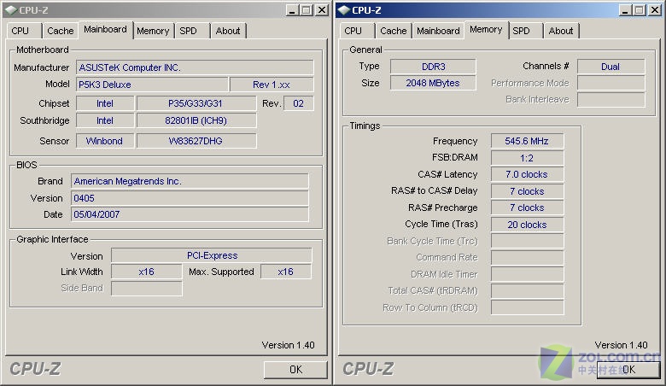
Task: Click the RAS# Precharge 7 clocks value
Action: tap(527, 208)
